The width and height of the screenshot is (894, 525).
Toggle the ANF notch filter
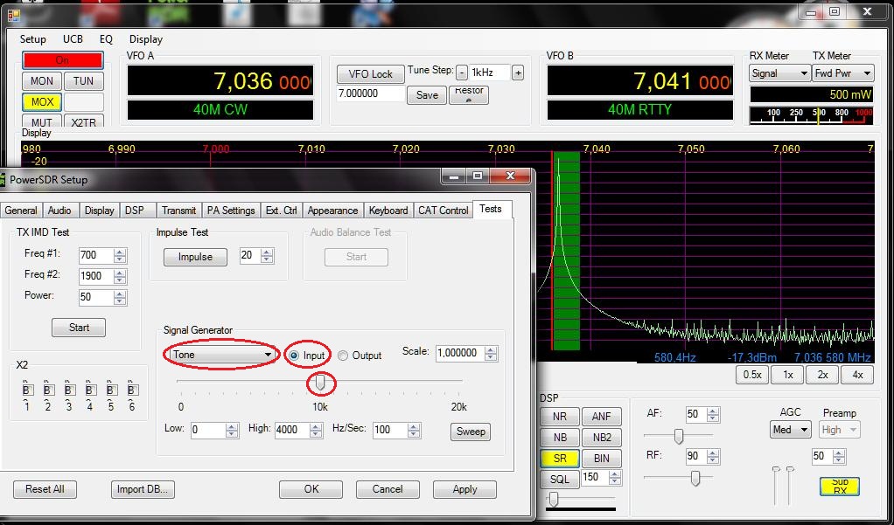click(x=601, y=417)
